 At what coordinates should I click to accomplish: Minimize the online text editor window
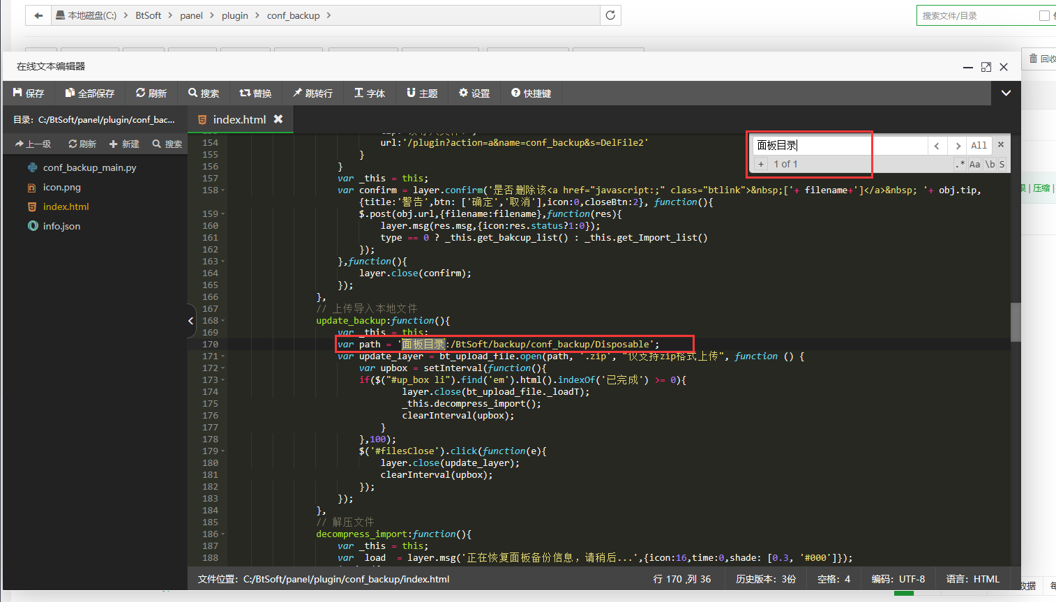(968, 67)
